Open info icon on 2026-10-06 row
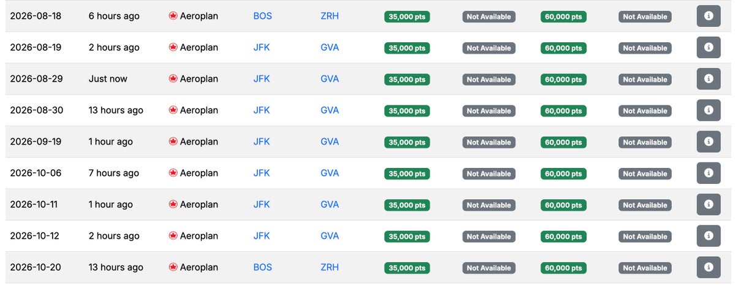Viewport: 735px width, 285px height. (709, 173)
